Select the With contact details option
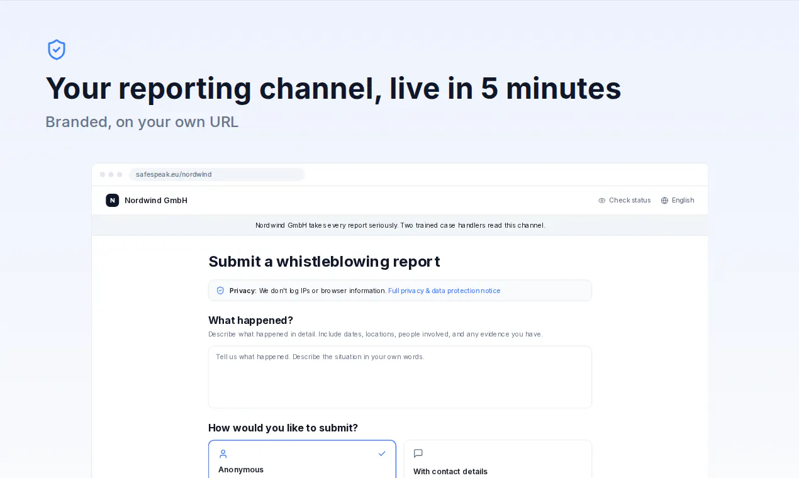This screenshot has width=799, height=478. [x=498, y=459]
